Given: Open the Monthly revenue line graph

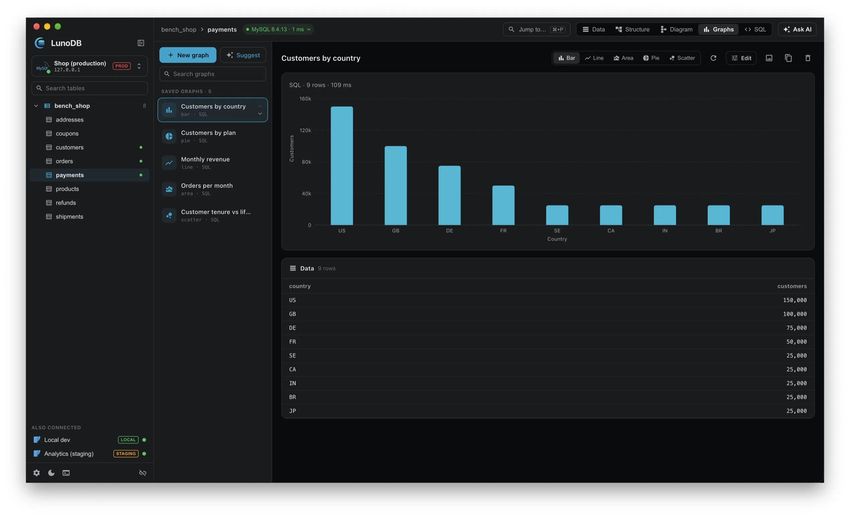Looking at the screenshot, I should pyautogui.click(x=212, y=163).
